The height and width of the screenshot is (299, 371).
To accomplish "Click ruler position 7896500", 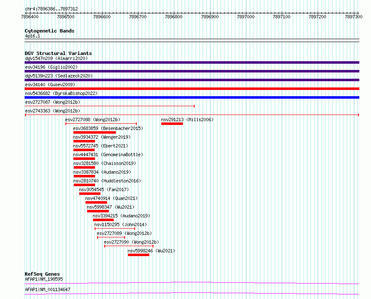I will [66, 17].
